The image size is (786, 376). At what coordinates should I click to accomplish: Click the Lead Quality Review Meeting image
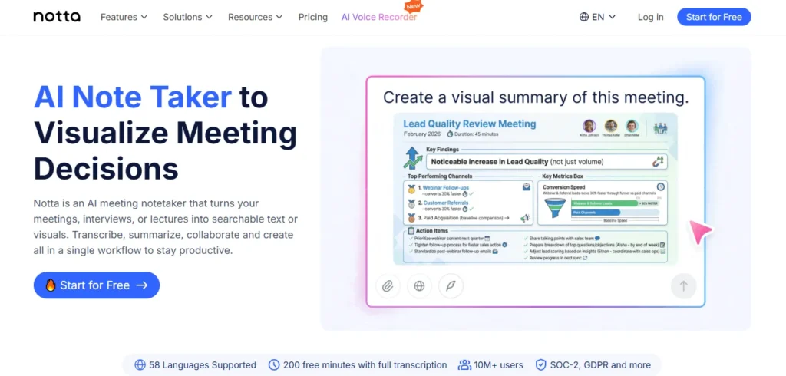535,189
